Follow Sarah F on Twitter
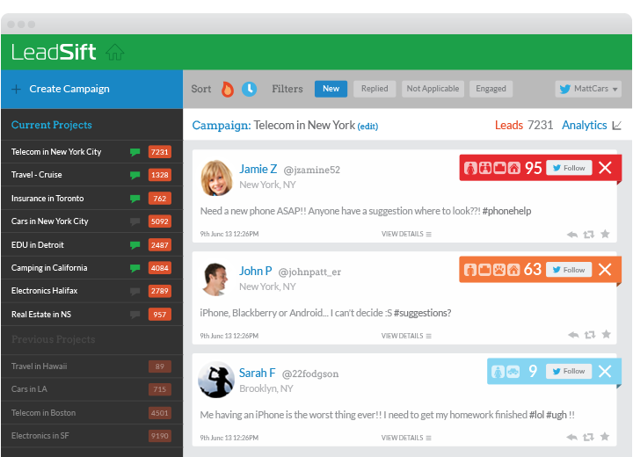Image resolution: width=633 pixels, height=457 pixels. (x=569, y=371)
